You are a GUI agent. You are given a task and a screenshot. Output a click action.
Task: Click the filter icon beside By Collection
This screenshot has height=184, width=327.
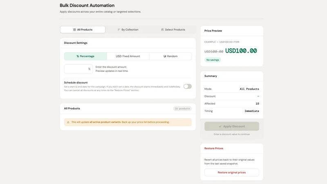click(119, 29)
